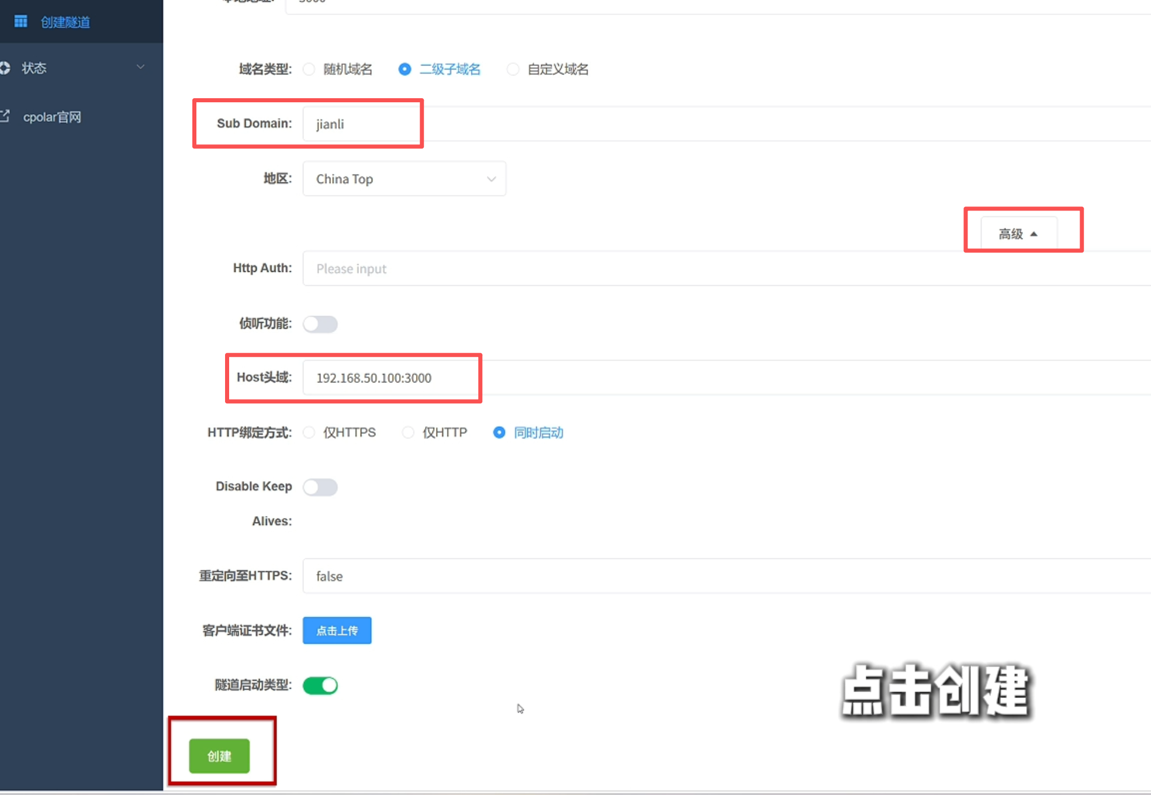This screenshot has height=795, width=1151.
Task: Click the grid icon beside 创建隧道
Action: (x=20, y=22)
